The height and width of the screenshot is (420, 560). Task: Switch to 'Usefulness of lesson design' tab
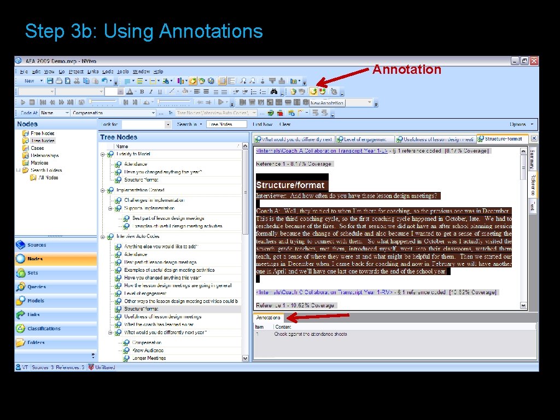click(435, 139)
